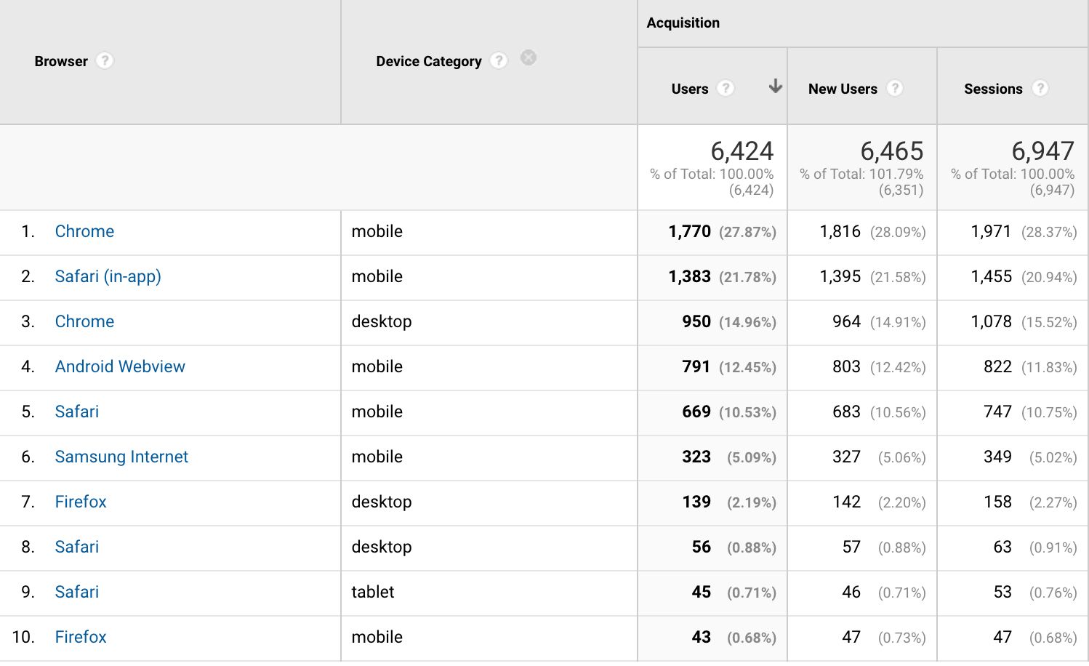The image size is (1089, 666).
Task: Click New Users value 1,816
Action: [840, 231]
